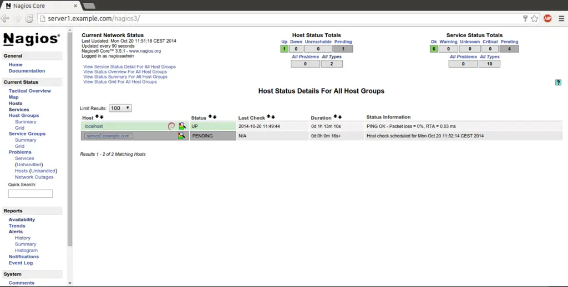Open Network Outages in the sidebar
Viewport: 568px width, 287px height.
[x=34, y=177]
